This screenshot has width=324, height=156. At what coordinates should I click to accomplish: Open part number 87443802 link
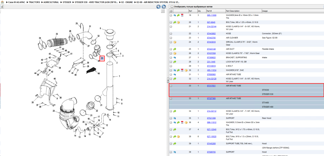[x=211, y=34]
